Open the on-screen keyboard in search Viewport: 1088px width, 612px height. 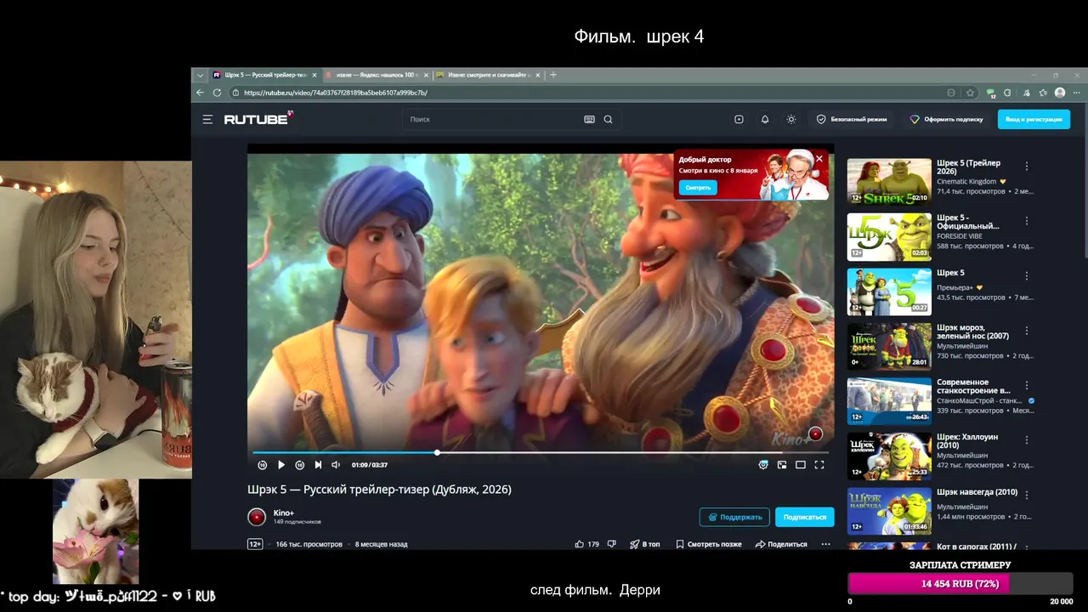point(589,120)
